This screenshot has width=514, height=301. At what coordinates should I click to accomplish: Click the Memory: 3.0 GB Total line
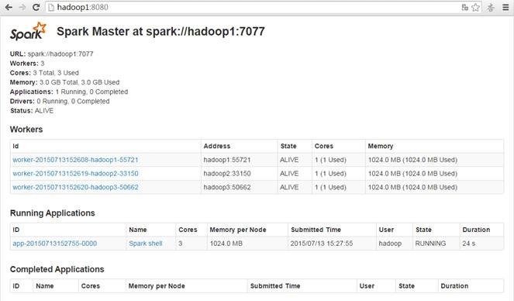(64, 82)
